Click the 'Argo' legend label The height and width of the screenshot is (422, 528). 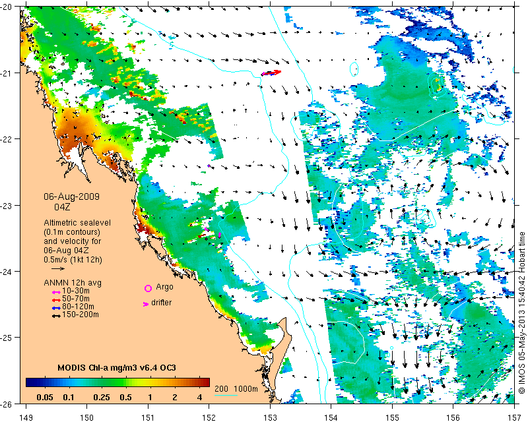[x=164, y=287]
